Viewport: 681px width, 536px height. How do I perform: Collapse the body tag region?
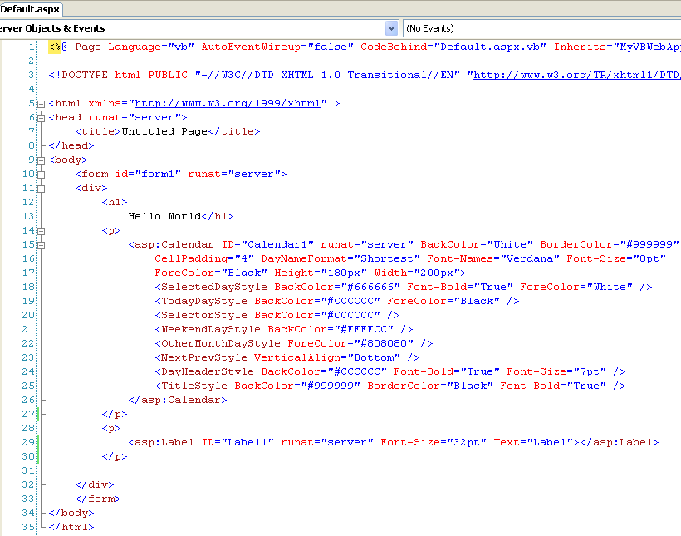click(42, 160)
